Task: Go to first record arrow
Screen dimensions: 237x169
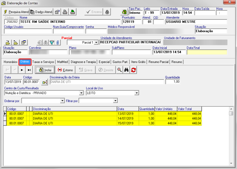Action: (7, 70)
